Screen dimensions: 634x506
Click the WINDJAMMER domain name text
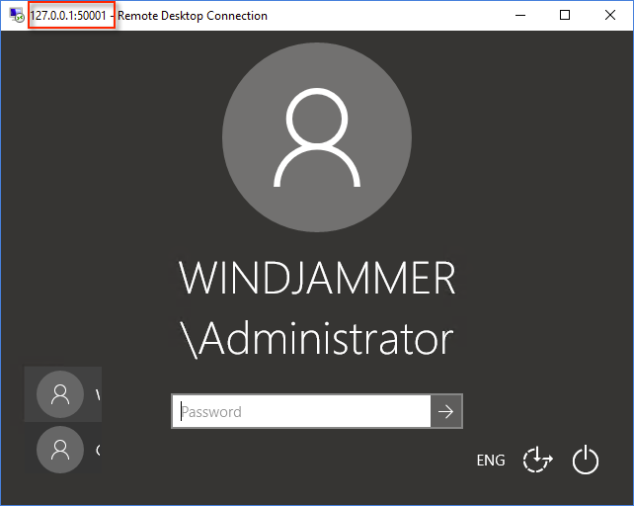coord(317,280)
